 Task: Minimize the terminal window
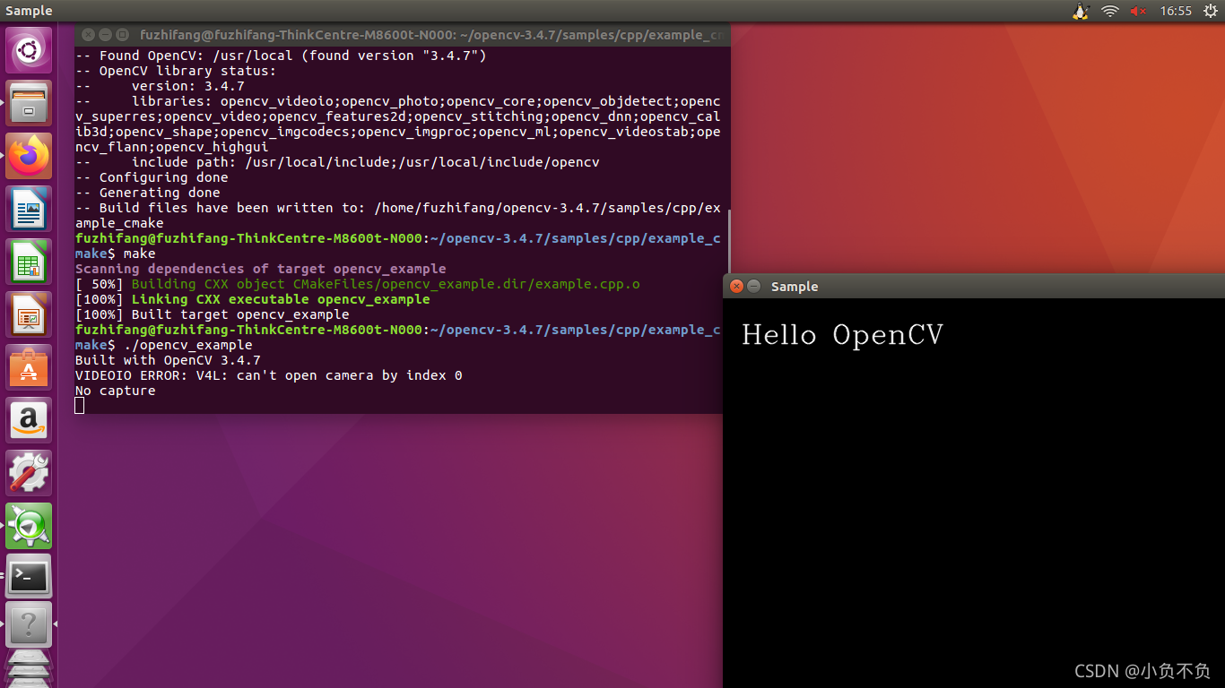coord(105,35)
